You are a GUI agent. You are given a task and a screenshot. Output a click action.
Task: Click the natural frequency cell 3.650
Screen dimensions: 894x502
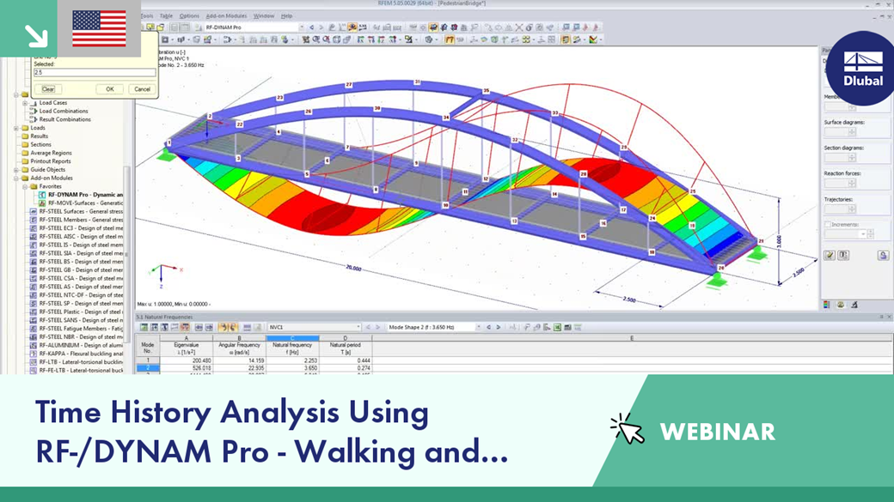point(292,368)
